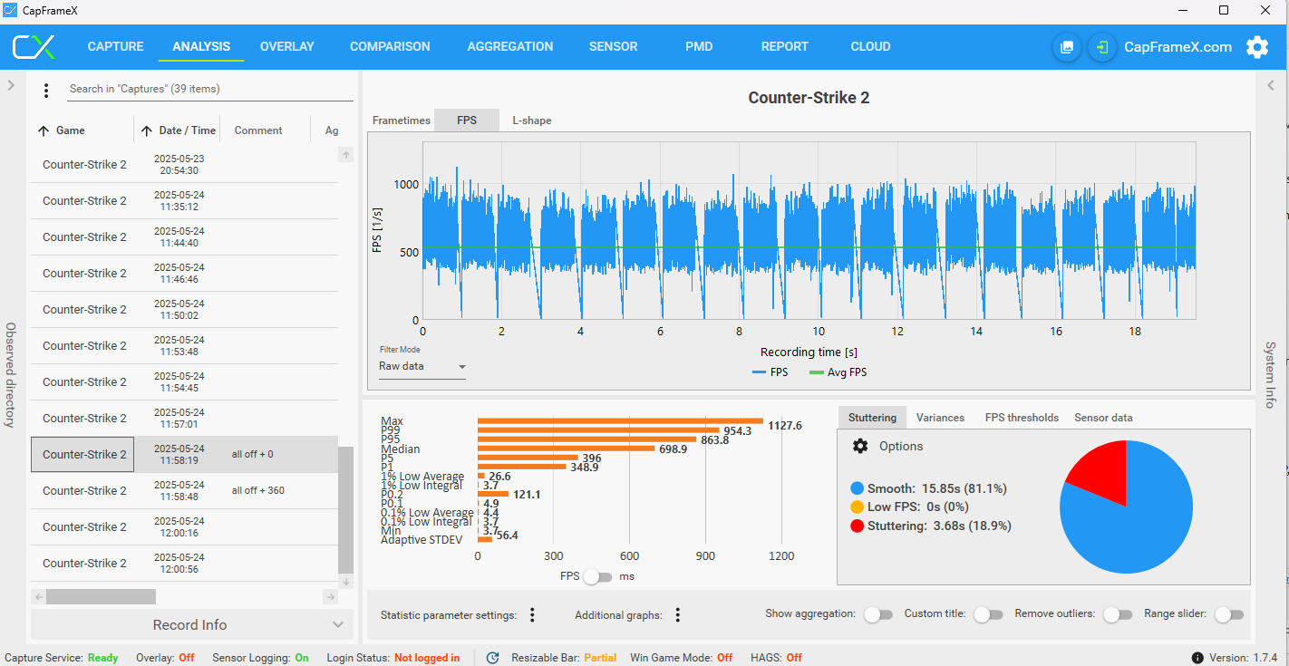Image resolution: width=1289 pixels, height=666 pixels.
Task: Expand the Record Info panel
Action: [x=190, y=625]
